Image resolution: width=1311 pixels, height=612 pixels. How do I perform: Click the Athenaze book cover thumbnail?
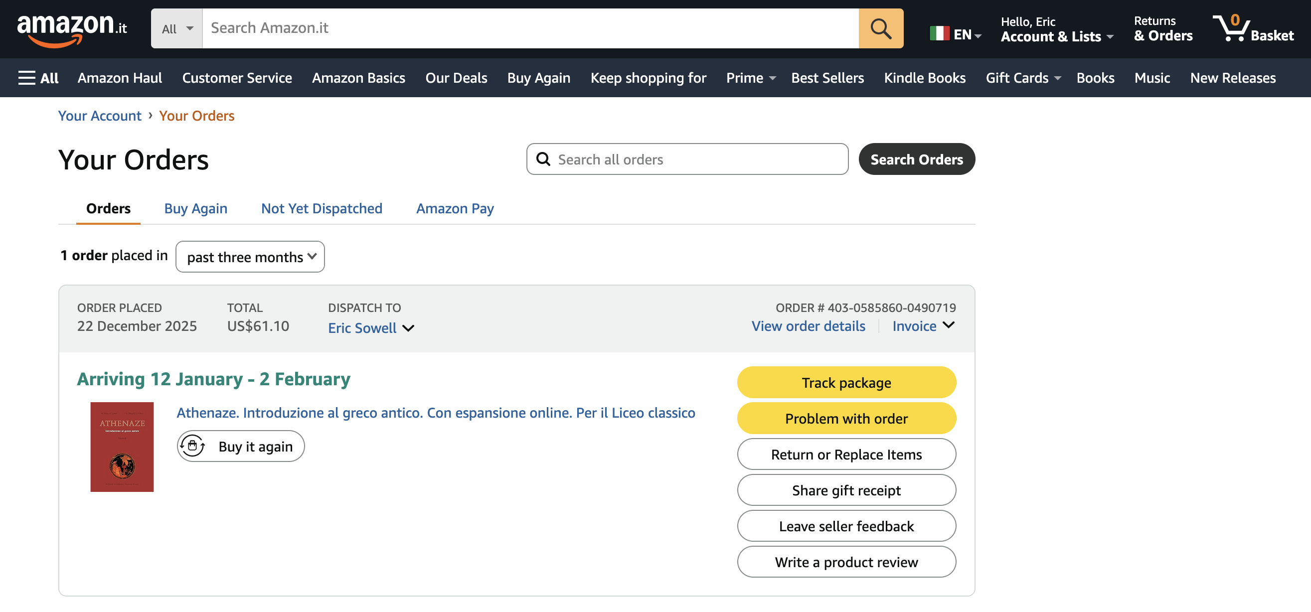point(122,447)
